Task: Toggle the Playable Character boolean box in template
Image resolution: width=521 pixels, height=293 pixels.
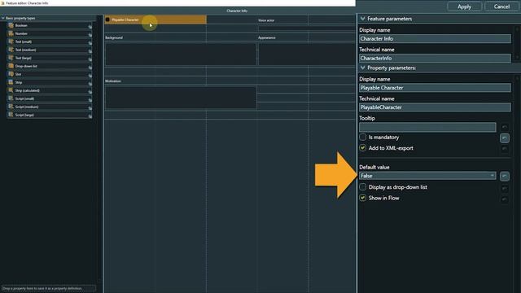Action: (x=107, y=20)
